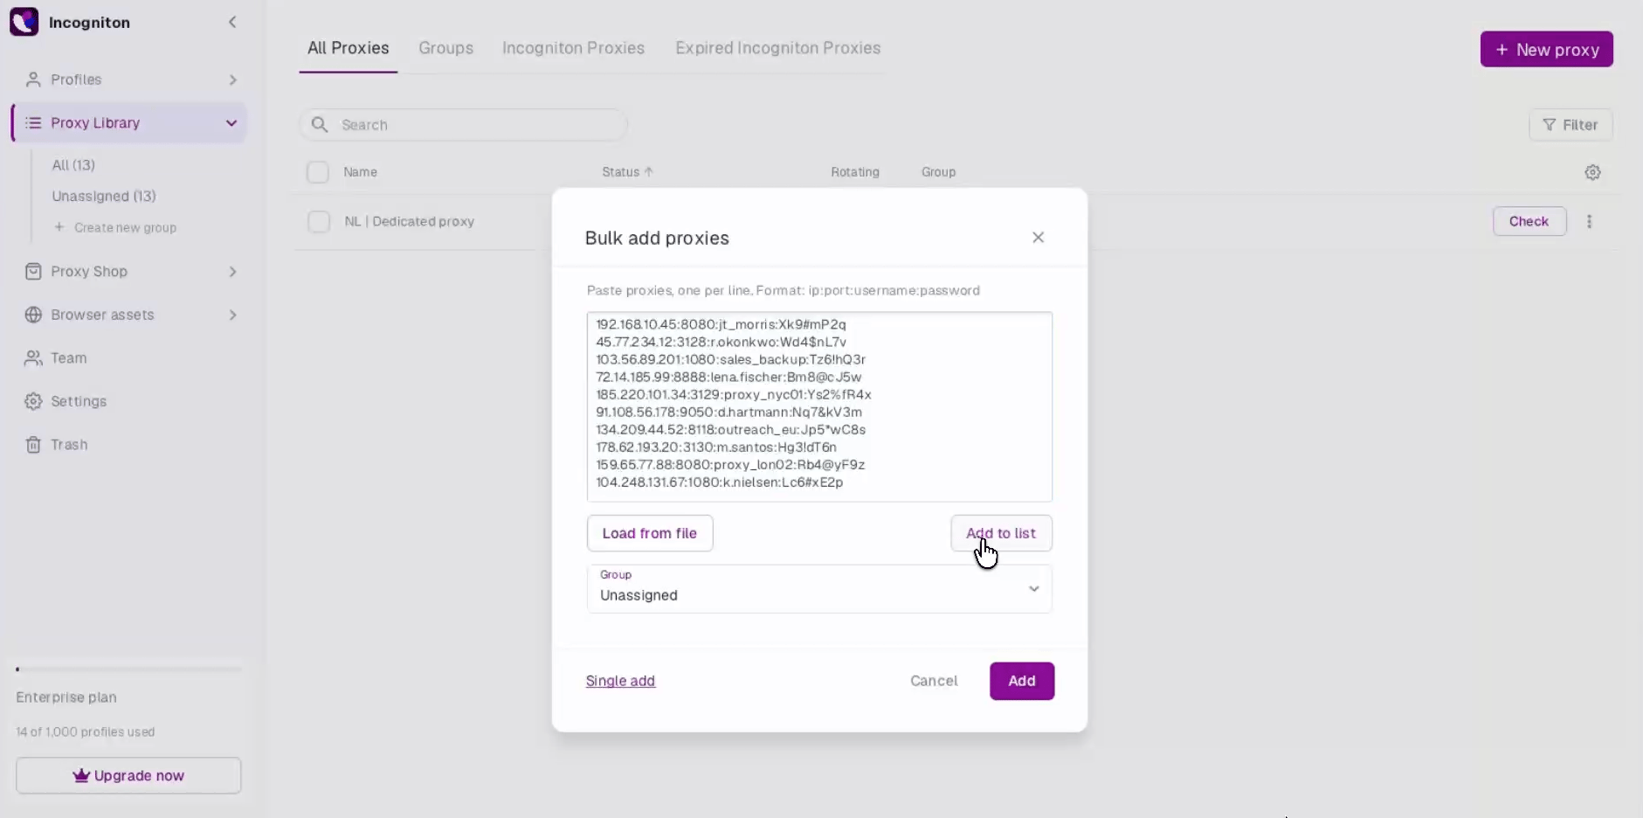The width and height of the screenshot is (1643, 818).
Task: Click the Incogniton logo icon
Action: [x=24, y=22]
